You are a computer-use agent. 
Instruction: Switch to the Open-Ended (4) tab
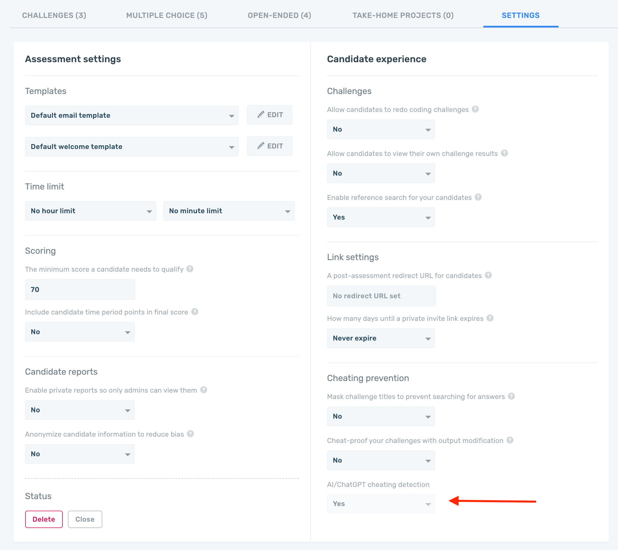pyautogui.click(x=279, y=15)
